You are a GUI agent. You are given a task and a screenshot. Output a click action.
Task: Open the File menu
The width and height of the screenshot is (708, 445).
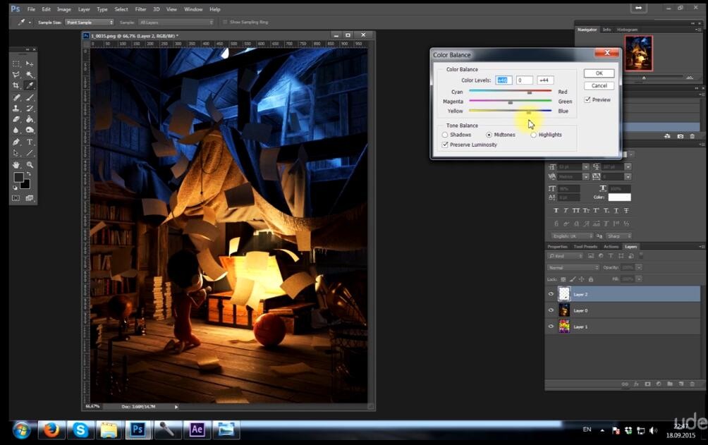pyautogui.click(x=31, y=9)
